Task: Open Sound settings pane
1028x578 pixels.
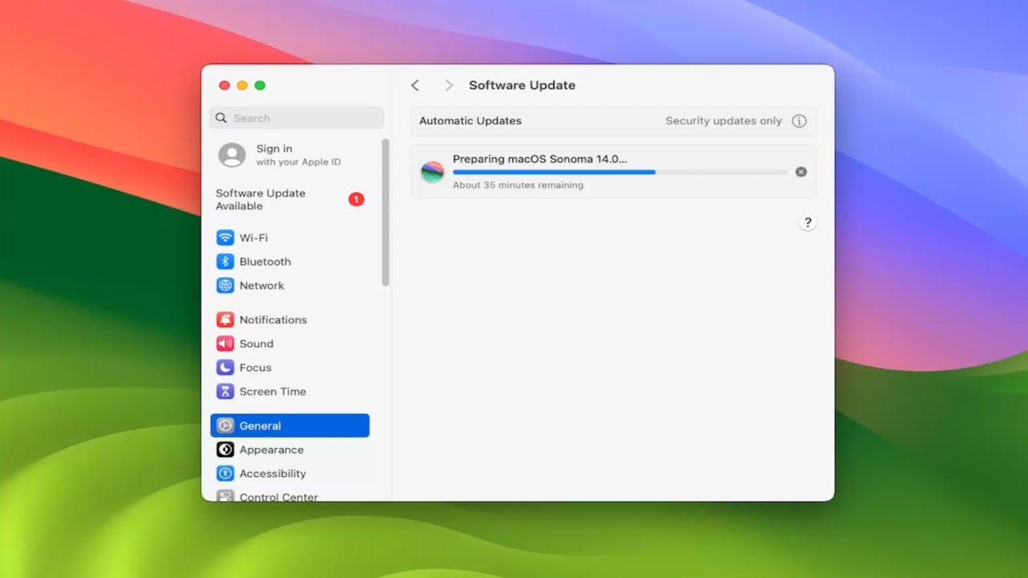Action: tap(290, 344)
